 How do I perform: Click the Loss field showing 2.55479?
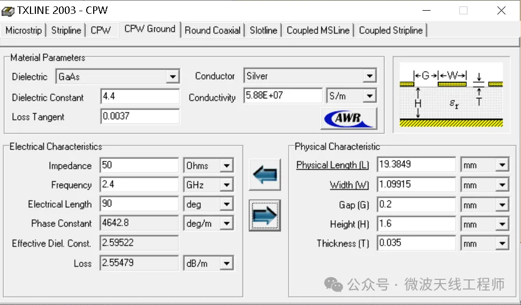(x=139, y=263)
